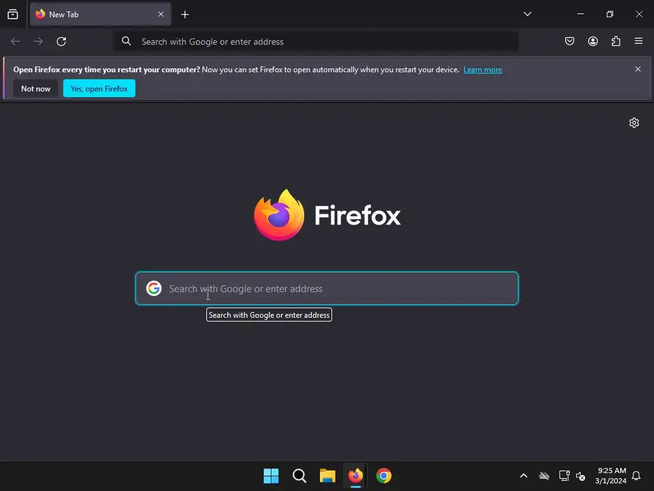Viewport: 654px width, 491px height.
Task: Open the clock showing 9:25 AM
Action: point(611,476)
